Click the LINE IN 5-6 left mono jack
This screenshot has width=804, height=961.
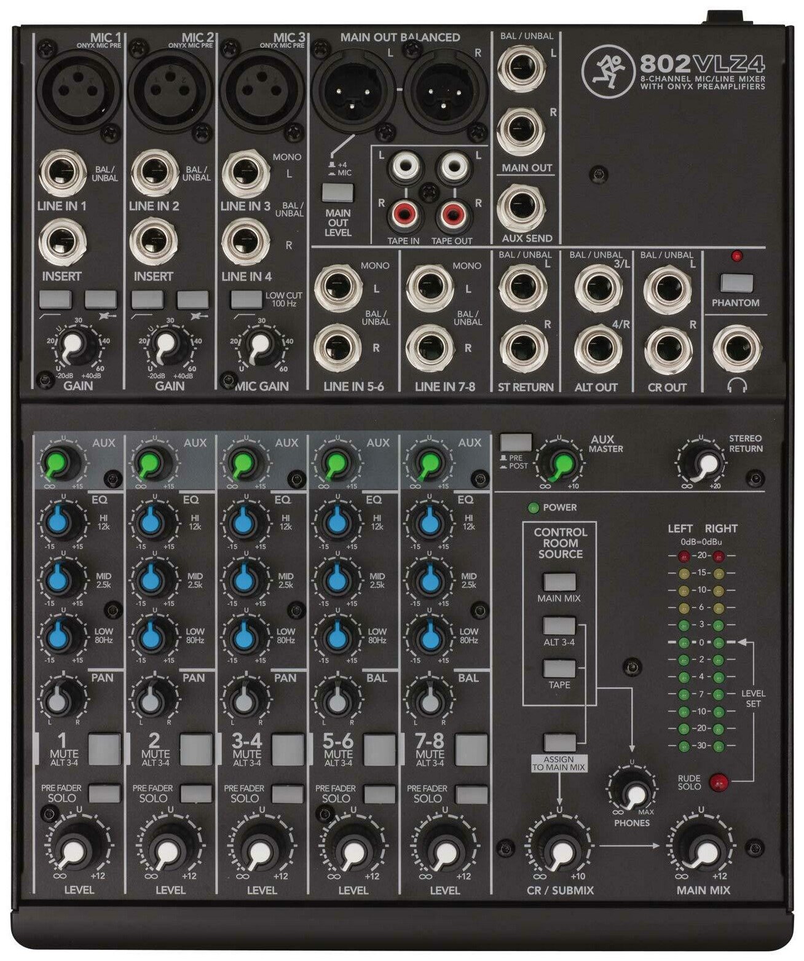[x=339, y=288]
